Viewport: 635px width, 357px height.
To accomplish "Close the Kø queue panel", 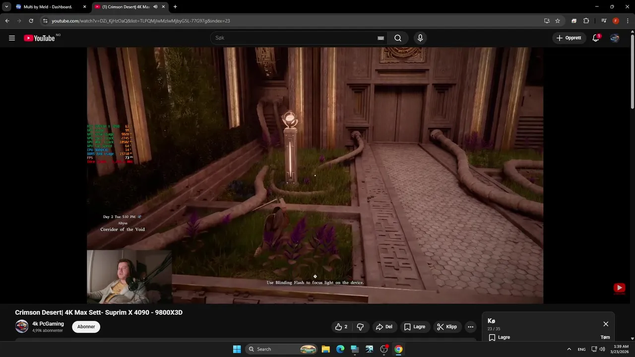I will click(606, 324).
